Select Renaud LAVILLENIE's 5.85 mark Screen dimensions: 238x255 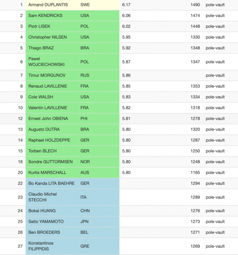[x=126, y=86]
